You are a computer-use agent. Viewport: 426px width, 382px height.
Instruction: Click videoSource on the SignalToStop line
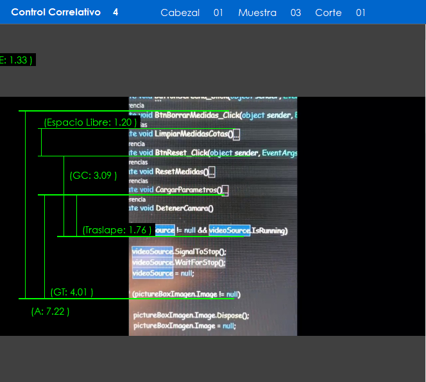[x=153, y=252]
